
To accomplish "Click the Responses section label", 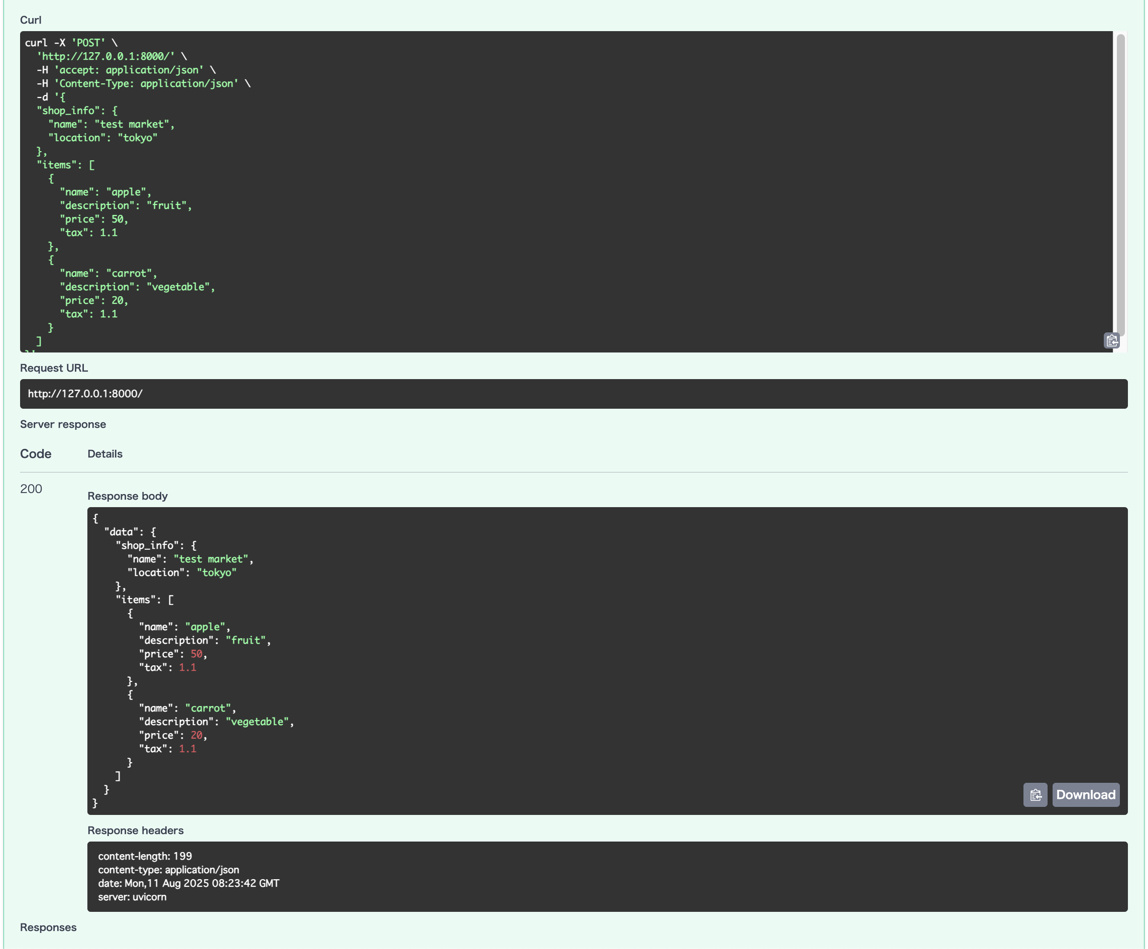I will [x=48, y=927].
